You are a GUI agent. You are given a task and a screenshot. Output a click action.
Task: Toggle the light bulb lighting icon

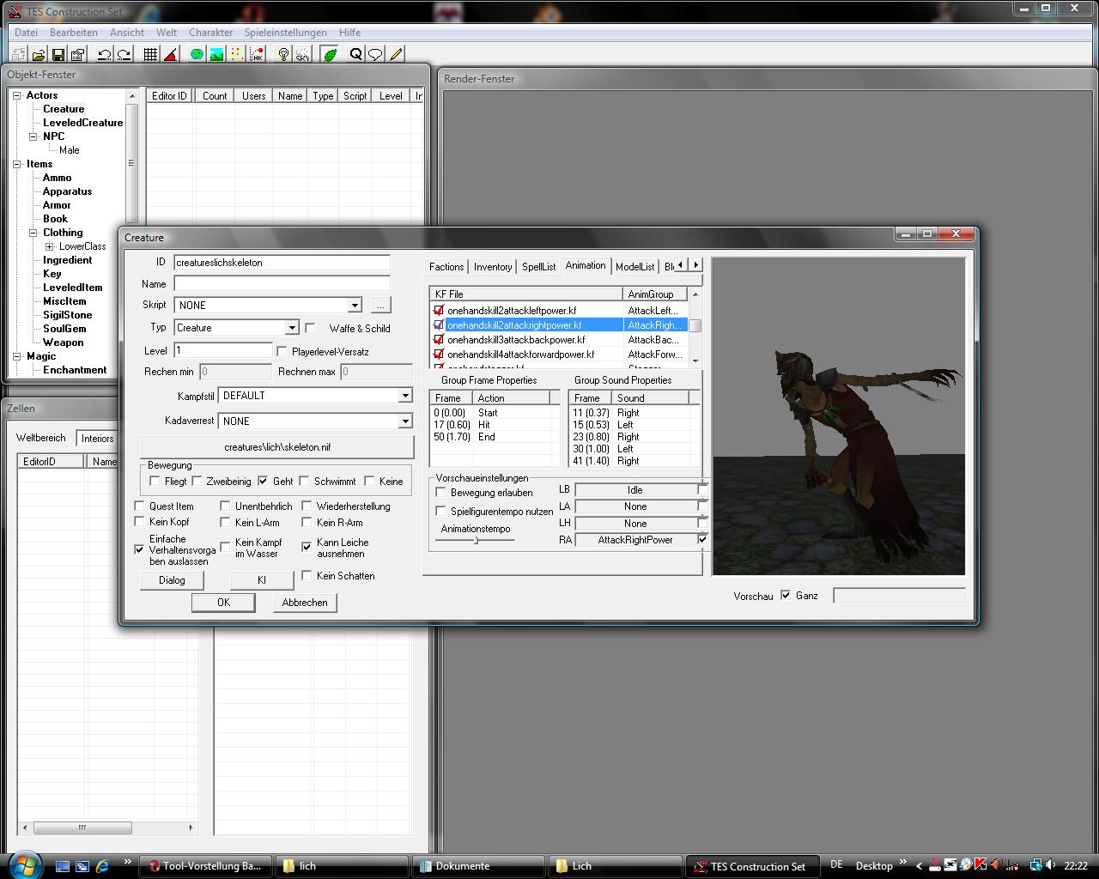coord(283,55)
